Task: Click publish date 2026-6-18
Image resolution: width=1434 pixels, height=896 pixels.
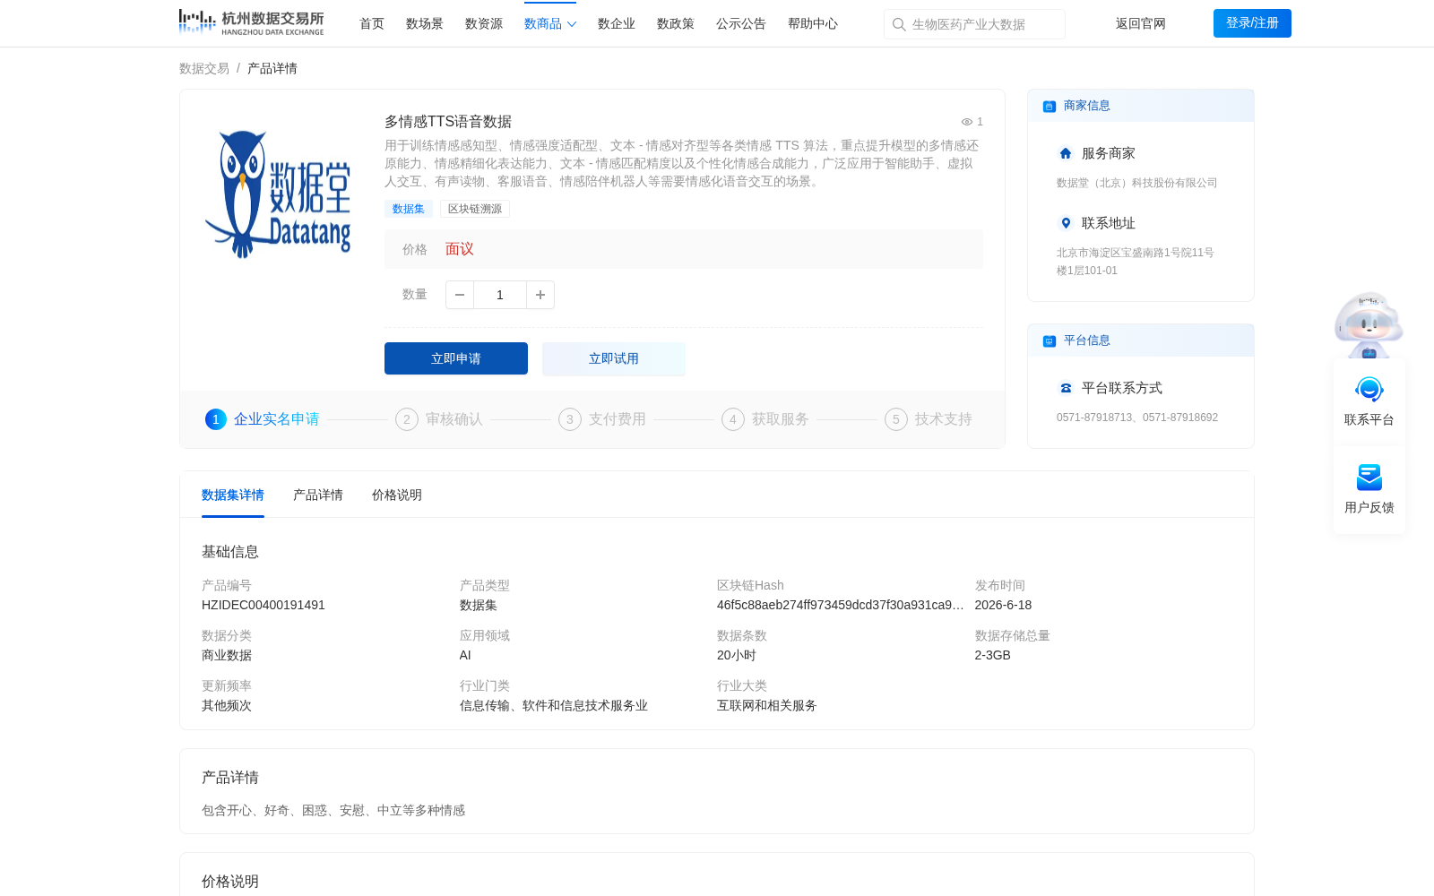Action: click(x=1003, y=605)
